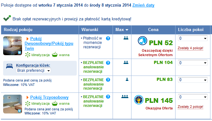Click the Konfiguracja łóżek label
This screenshot has width=212, height=121.
tap(33, 66)
